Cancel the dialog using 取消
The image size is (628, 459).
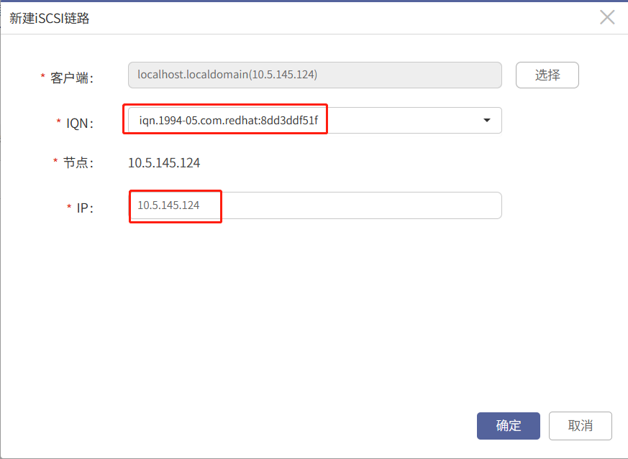(x=581, y=426)
